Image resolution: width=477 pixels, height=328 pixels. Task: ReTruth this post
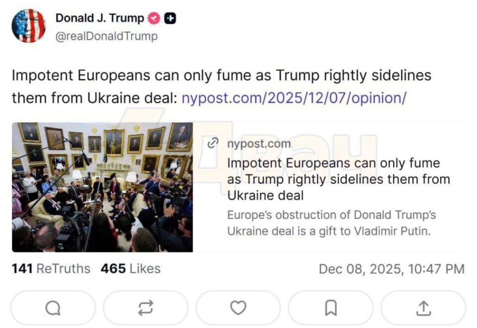click(145, 308)
